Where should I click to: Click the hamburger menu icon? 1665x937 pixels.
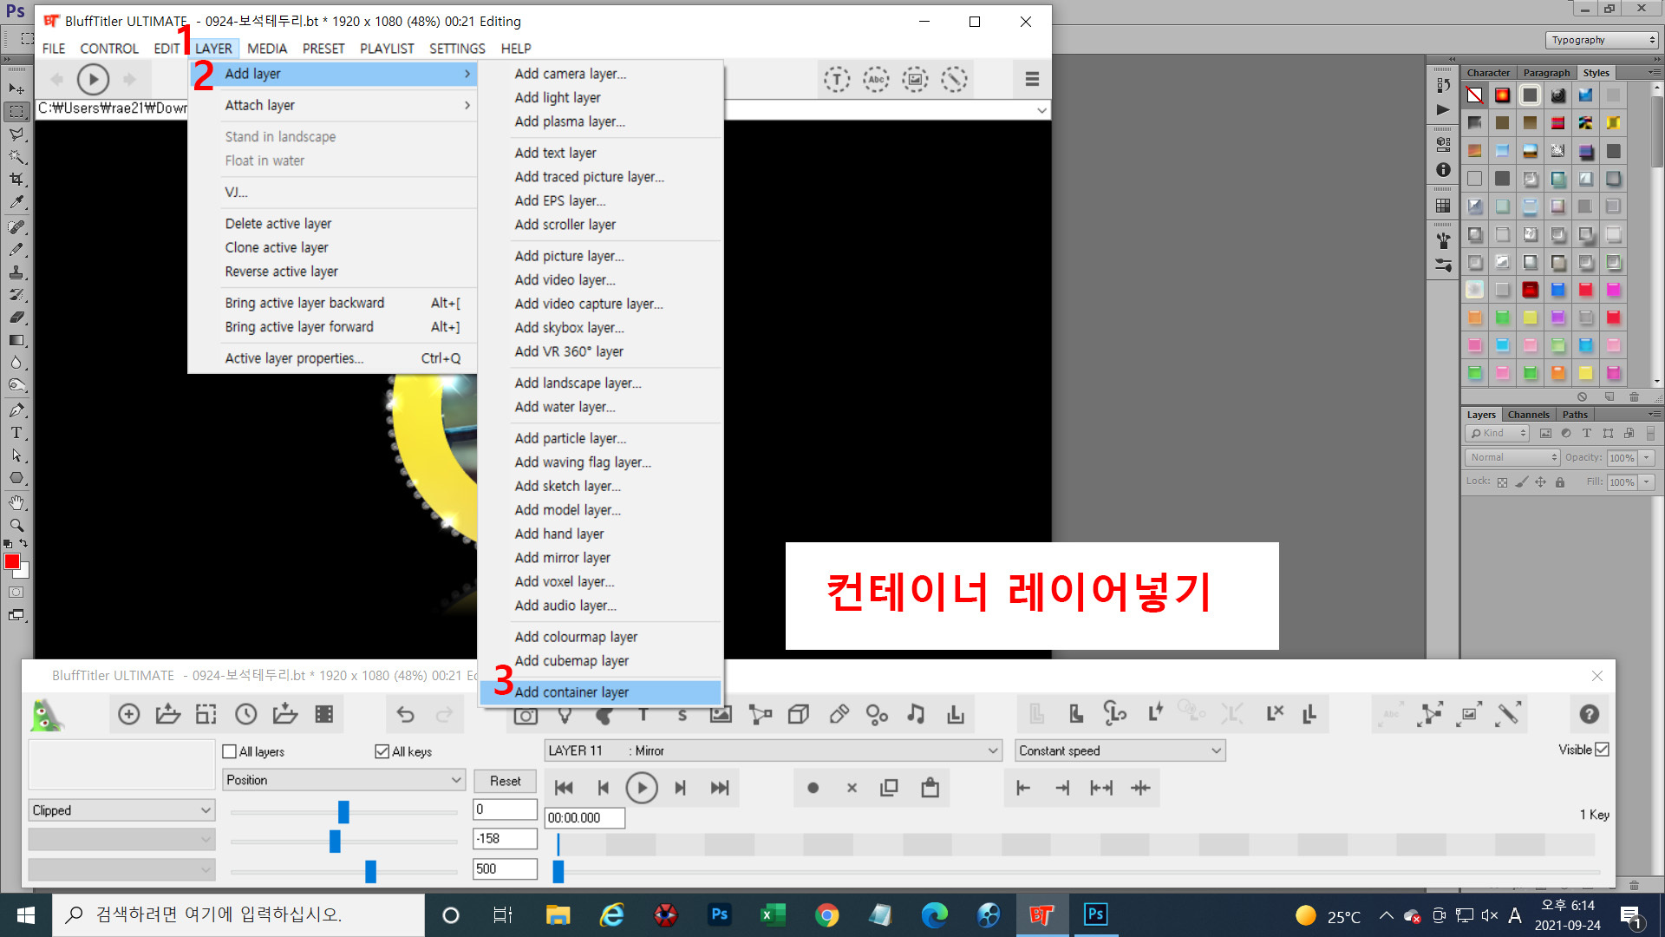coord(1032,79)
